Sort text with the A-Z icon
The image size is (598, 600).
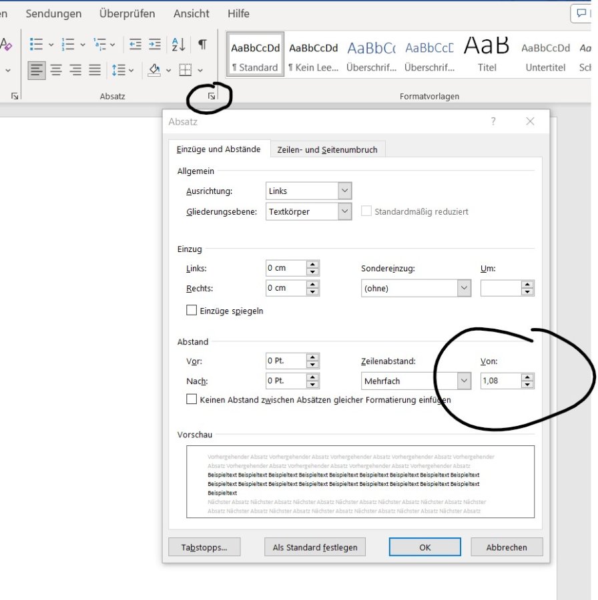click(178, 45)
